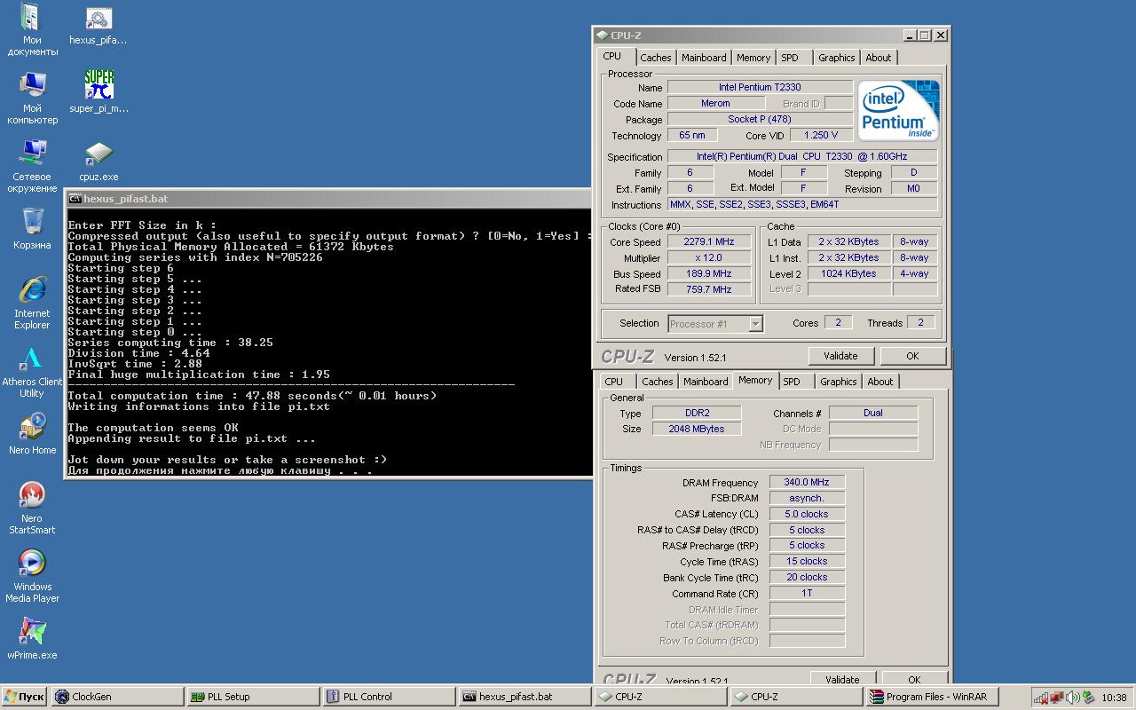Image resolution: width=1136 pixels, height=710 pixels.
Task: Open About tab in lower CPU-Z window
Action: (x=880, y=382)
